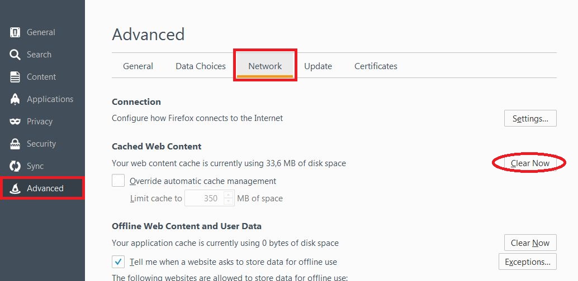Viewport: 578px width, 281px height.
Task: Click the Applications rocket icon in sidebar
Action: 15,99
